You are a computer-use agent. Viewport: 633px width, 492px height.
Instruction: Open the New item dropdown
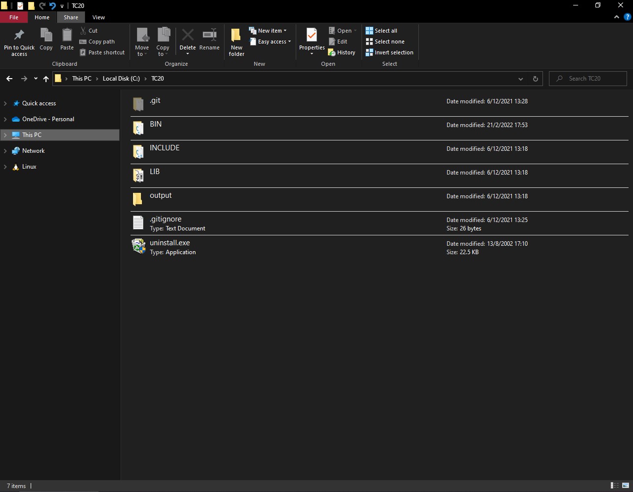click(x=268, y=31)
